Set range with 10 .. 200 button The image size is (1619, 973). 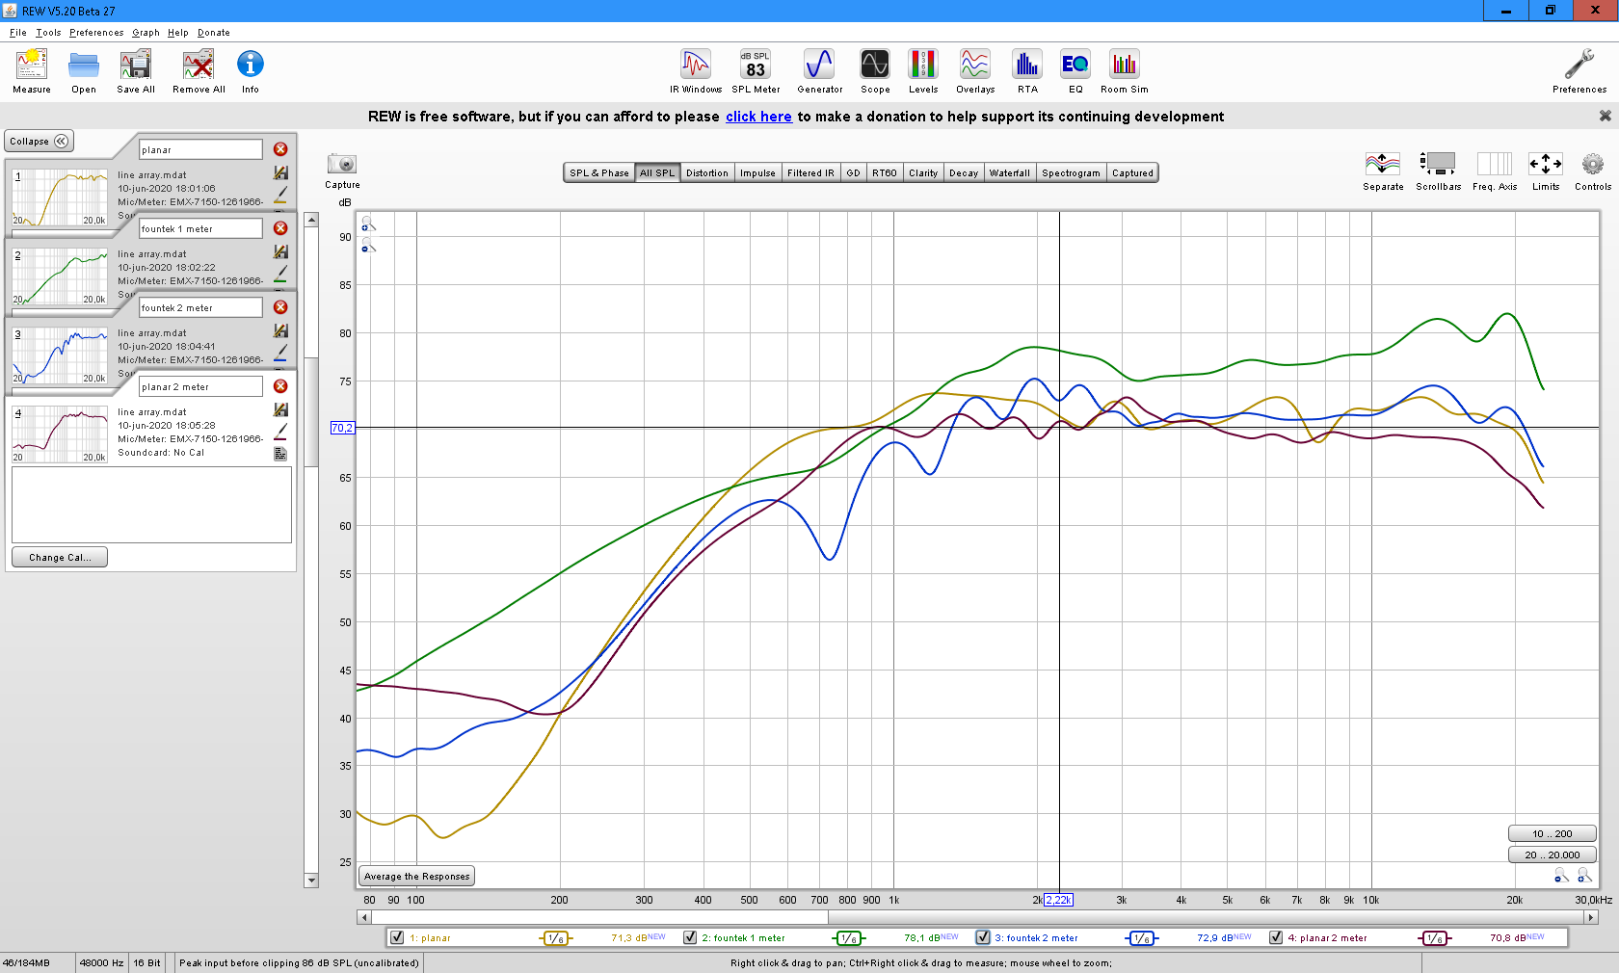1552,834
